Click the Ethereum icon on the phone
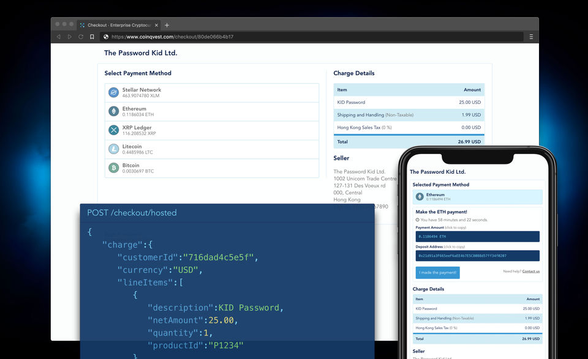 (x=420, y=196)
